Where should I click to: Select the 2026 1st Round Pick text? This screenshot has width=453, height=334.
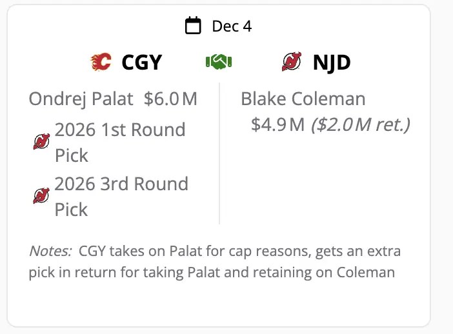(120, 142)
